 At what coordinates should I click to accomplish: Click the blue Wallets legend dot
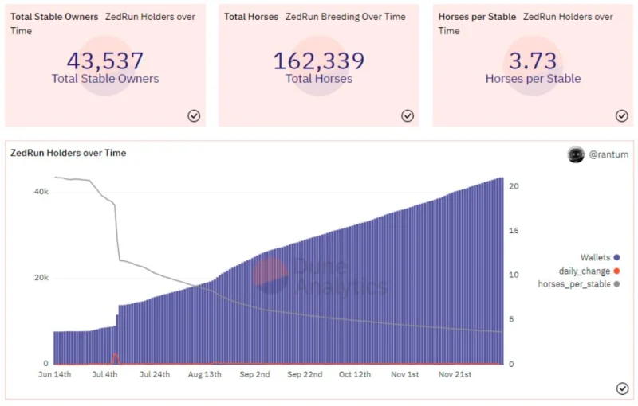pyautogui.click(x=616, y=257)
